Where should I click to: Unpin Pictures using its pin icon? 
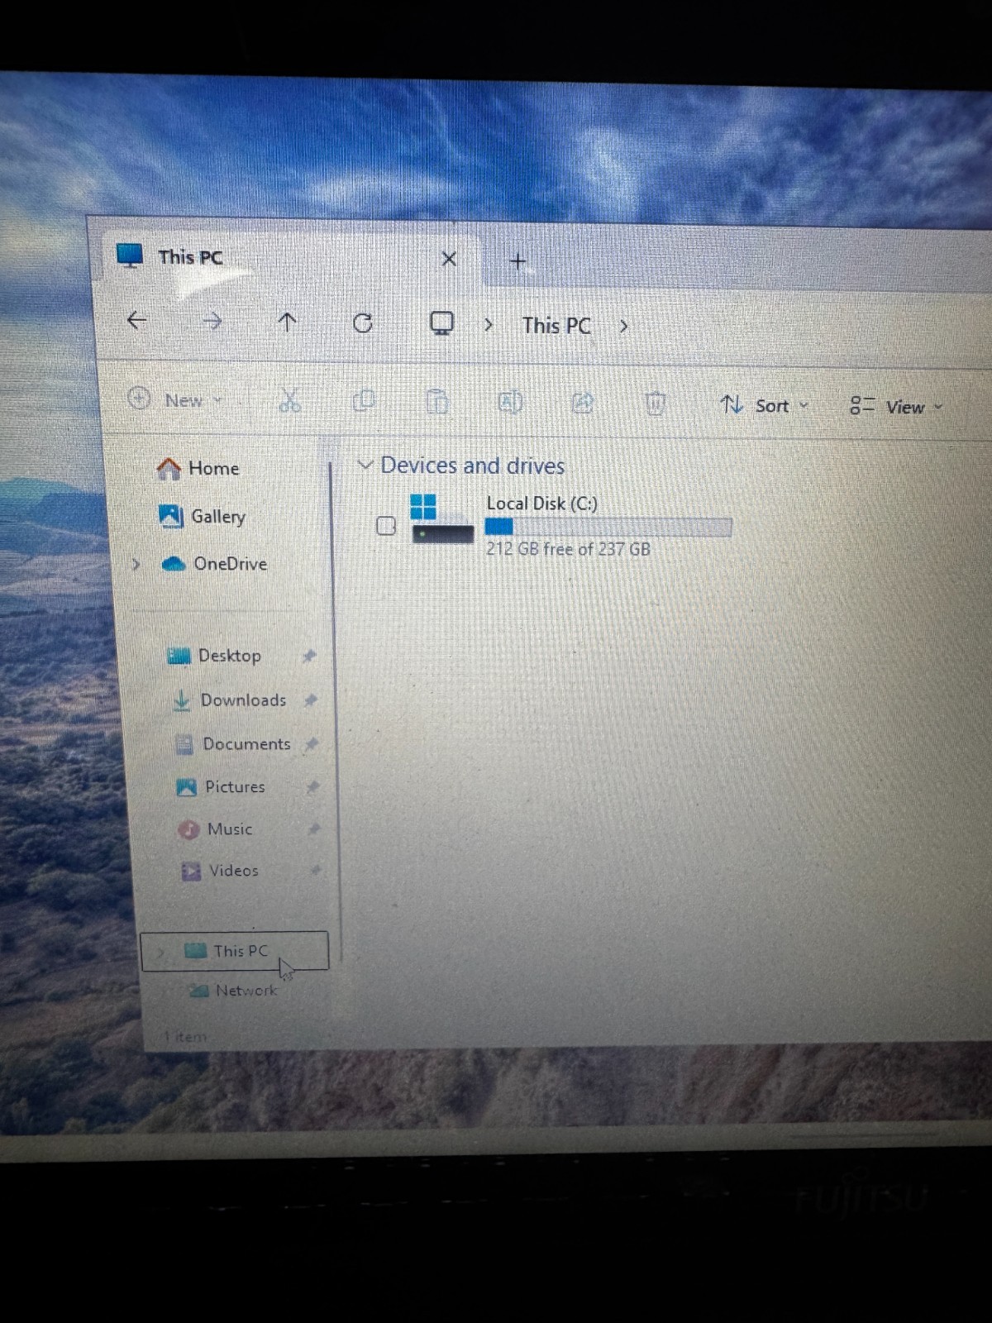312,787
